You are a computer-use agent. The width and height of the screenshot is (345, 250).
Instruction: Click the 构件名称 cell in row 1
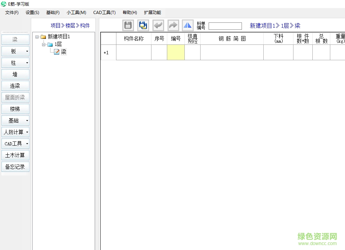click(x=134, y=53)
